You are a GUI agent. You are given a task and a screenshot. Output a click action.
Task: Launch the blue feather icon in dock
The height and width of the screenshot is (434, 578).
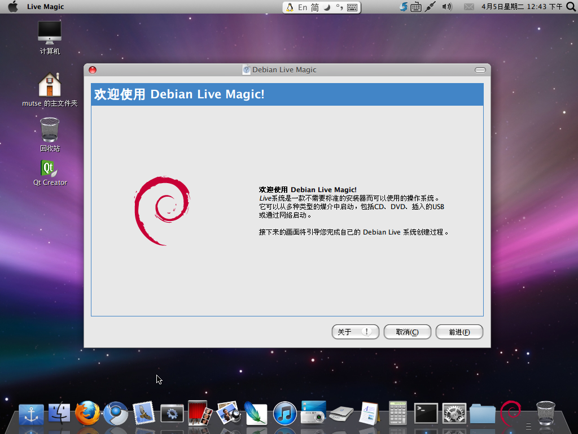[x=256, y=413]
